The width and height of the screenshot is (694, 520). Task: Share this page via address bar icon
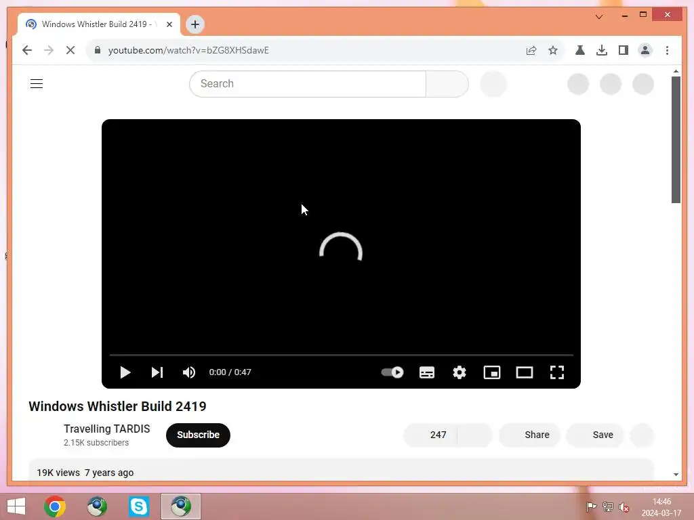(x=531, y=50)
